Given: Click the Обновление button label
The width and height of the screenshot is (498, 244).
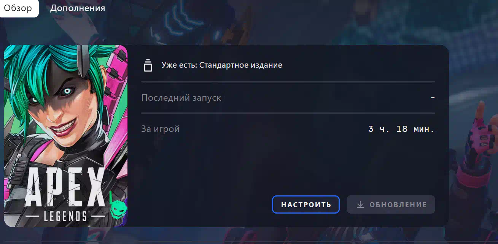Looking at the screenshot, I should point(398,204).
